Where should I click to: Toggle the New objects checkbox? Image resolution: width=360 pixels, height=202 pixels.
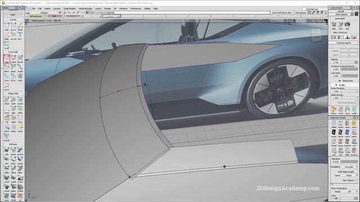[356, 180]
